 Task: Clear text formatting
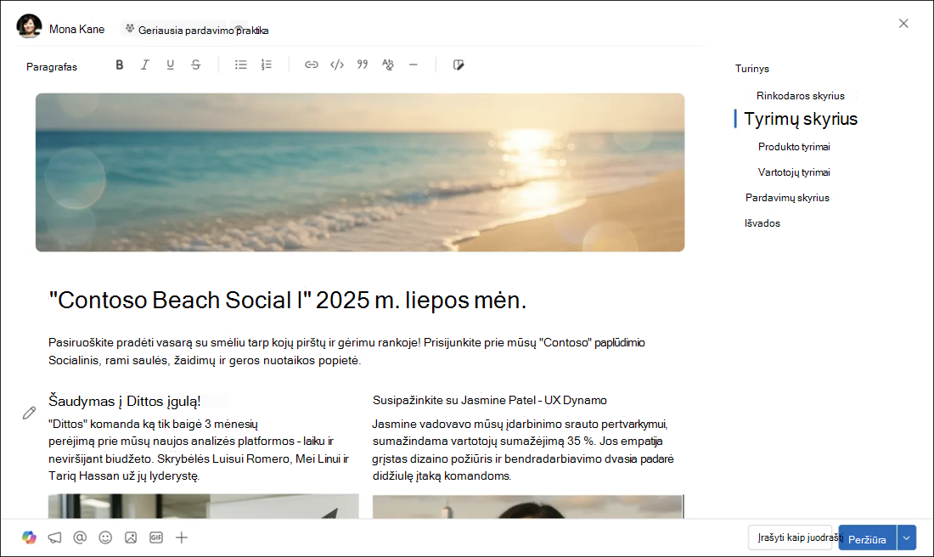point(388,65)
